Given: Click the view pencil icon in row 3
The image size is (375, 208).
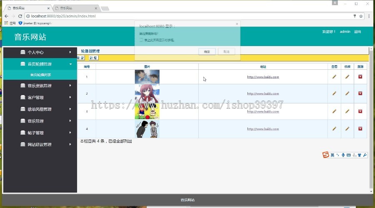Looking at the screenshot, I should tap(334, 111).
